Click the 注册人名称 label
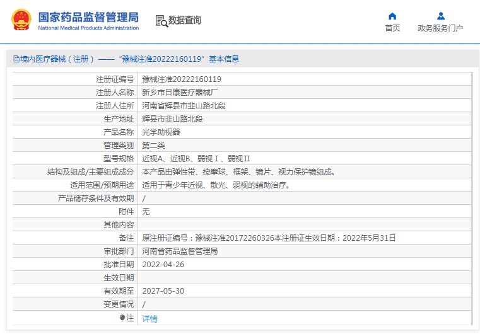The height and width of the screenshot is (334, 480). pos(115,93)
